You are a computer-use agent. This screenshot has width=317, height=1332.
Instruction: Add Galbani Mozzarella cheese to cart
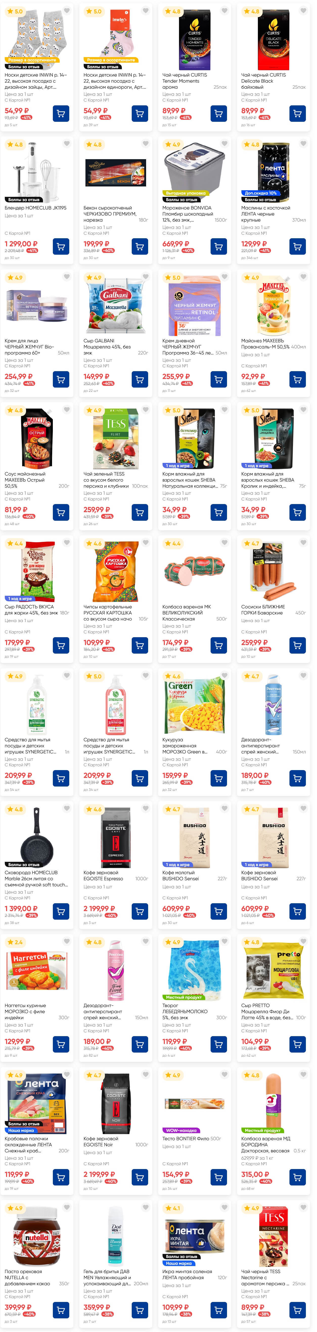[x=140, y=379]
